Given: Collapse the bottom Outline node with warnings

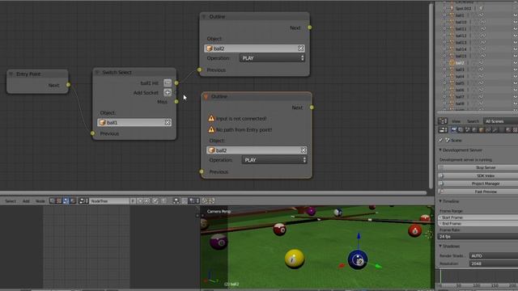Looking at the screenshot, I should click(206, 96).
